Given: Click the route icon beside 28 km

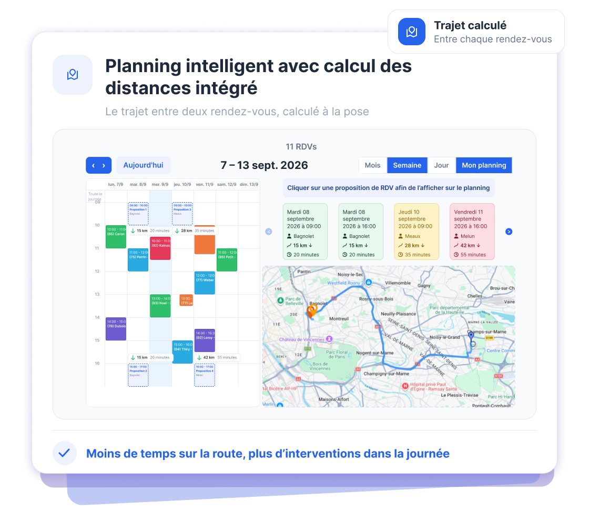Looking at the screenshot, I should point(400,245).
